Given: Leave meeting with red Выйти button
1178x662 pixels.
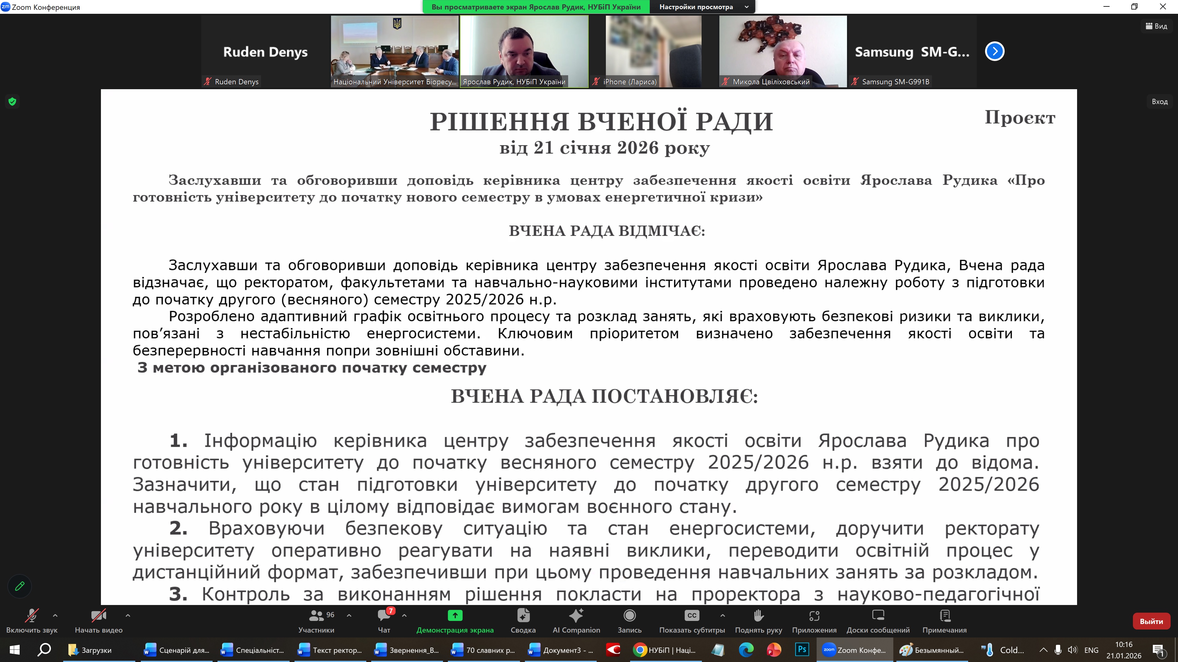Looking at the screenshot, I should coord(1151,621).
